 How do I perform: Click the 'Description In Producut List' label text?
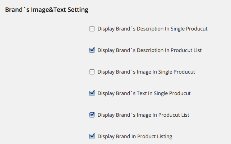pos(149,50)
